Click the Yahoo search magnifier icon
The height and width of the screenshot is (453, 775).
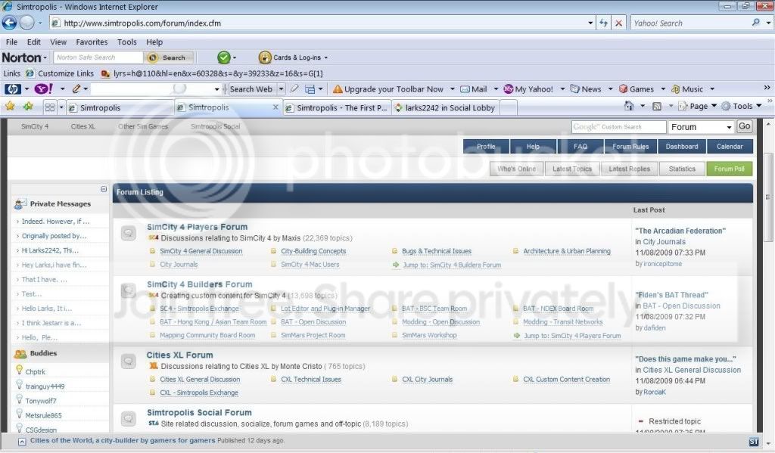[x=756, y=23]
